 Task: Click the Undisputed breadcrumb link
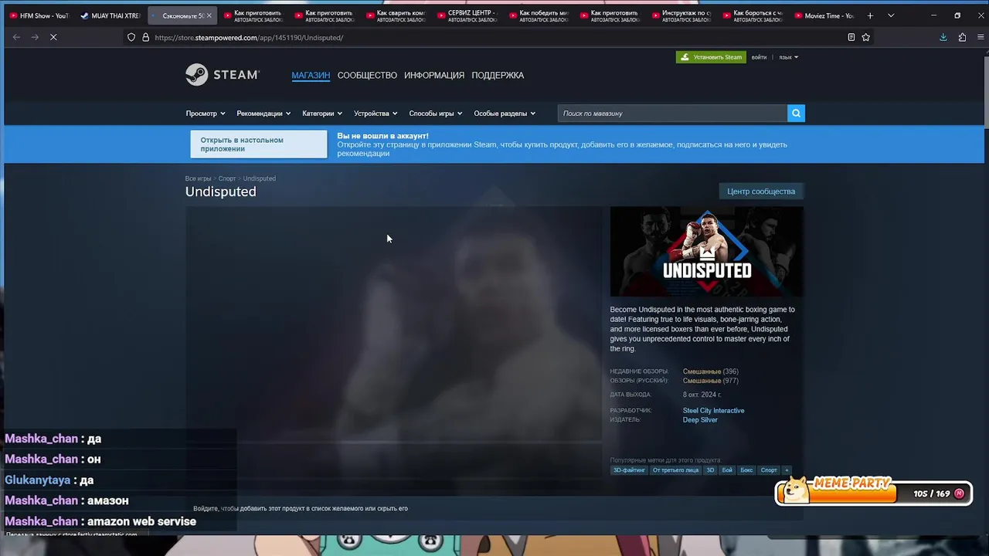point(259,178)
